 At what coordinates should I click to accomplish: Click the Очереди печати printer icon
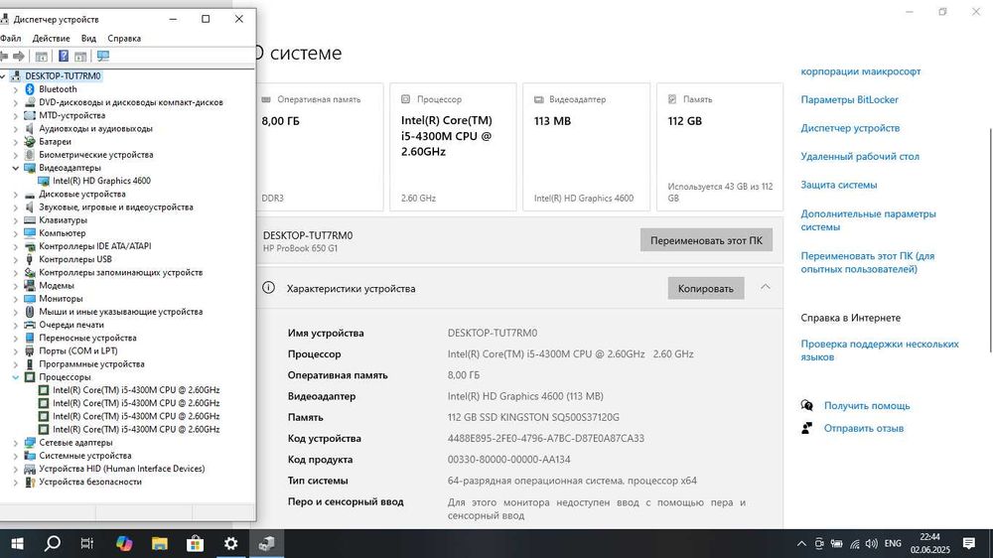[30, 325]
